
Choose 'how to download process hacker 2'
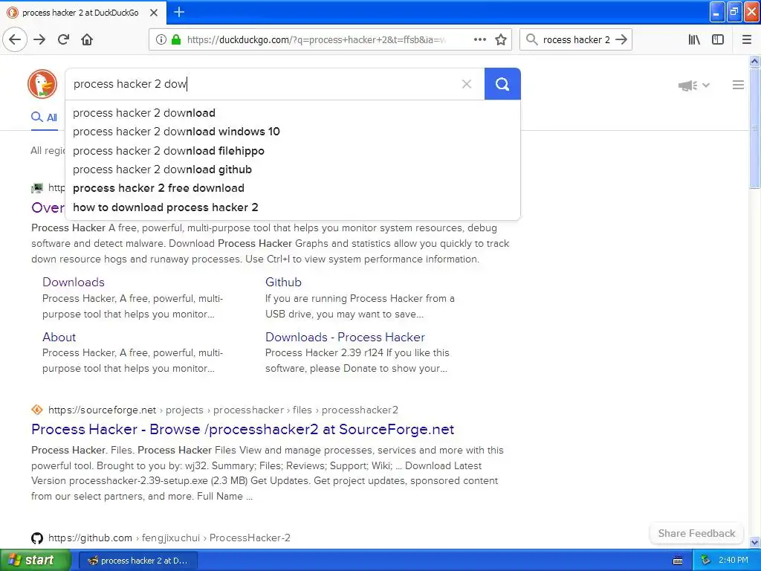(293, 207)
